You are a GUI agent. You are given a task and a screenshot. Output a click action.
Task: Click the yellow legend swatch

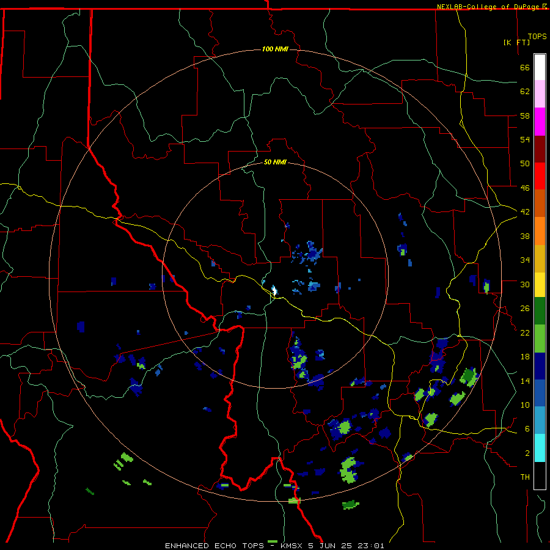tap(540, 285)
